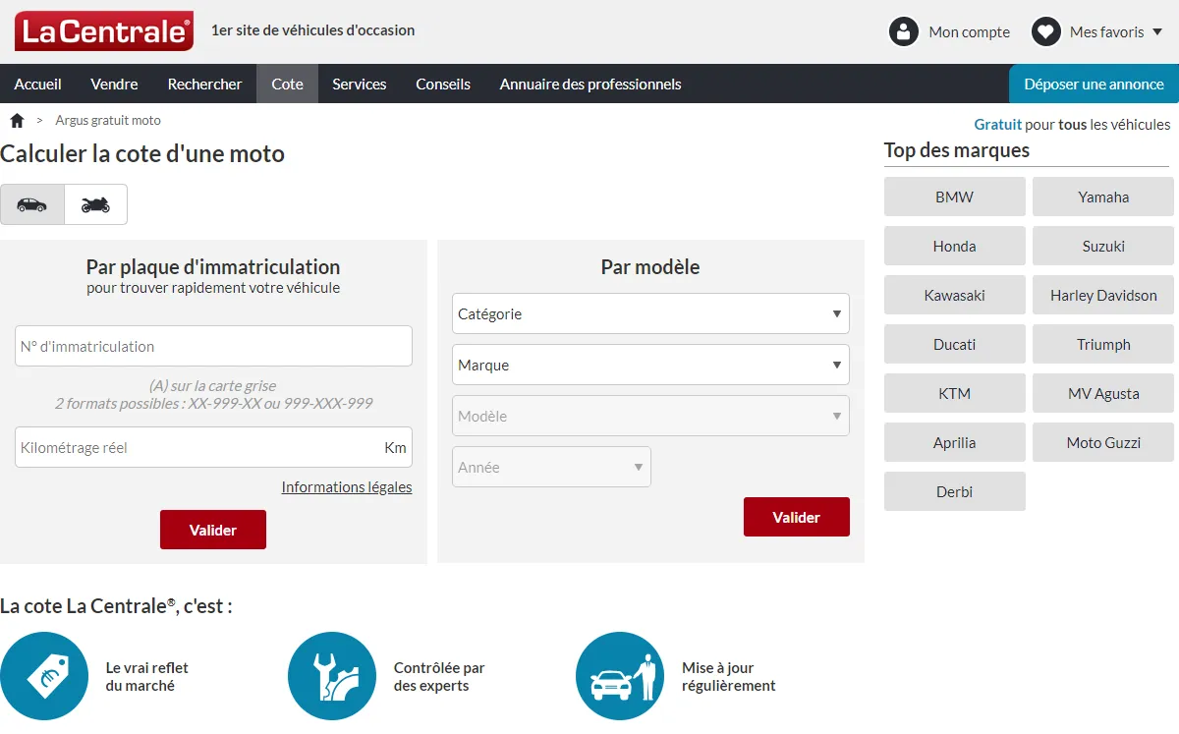Click the car and salesman update icon
The width and height of the screenshot is (1179, 734).
pos(620,676)
